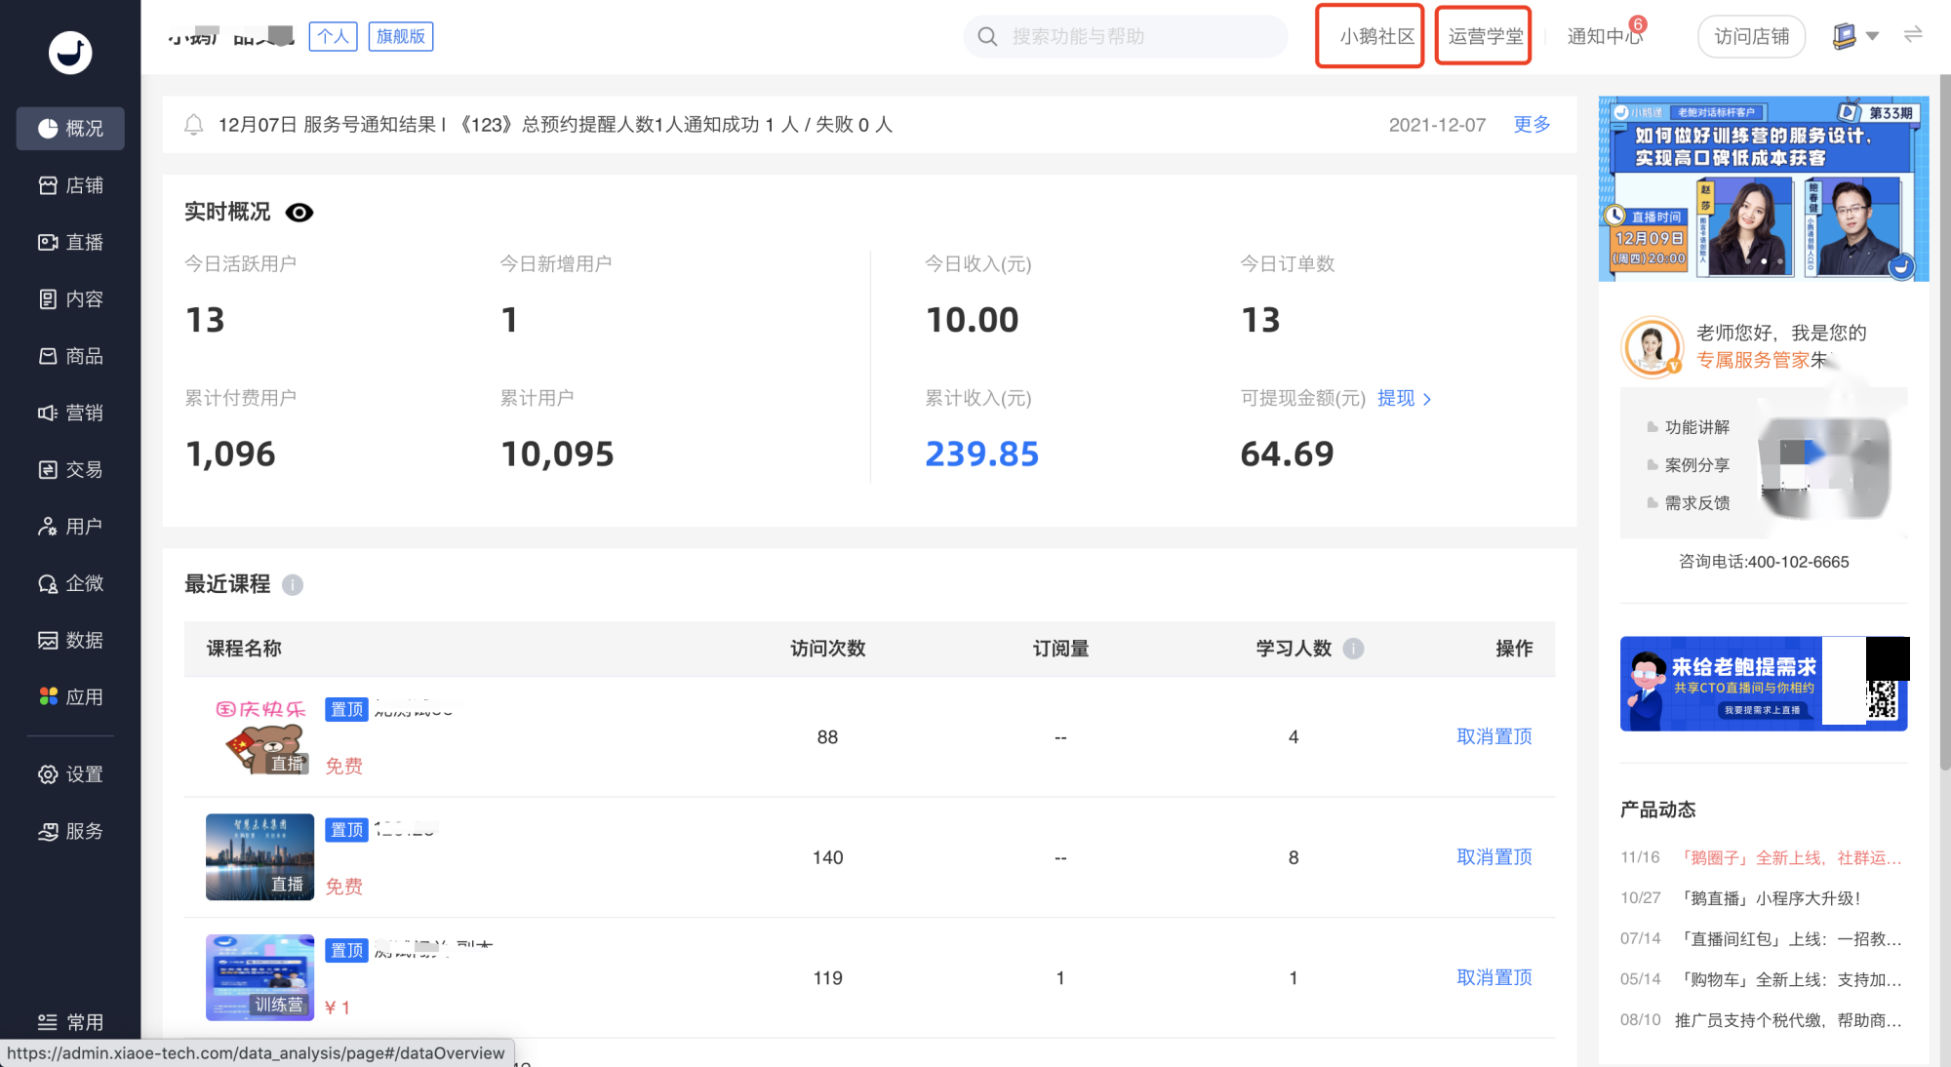Open the 12月07日 服务号通知结果 notice

coord(555,125)
